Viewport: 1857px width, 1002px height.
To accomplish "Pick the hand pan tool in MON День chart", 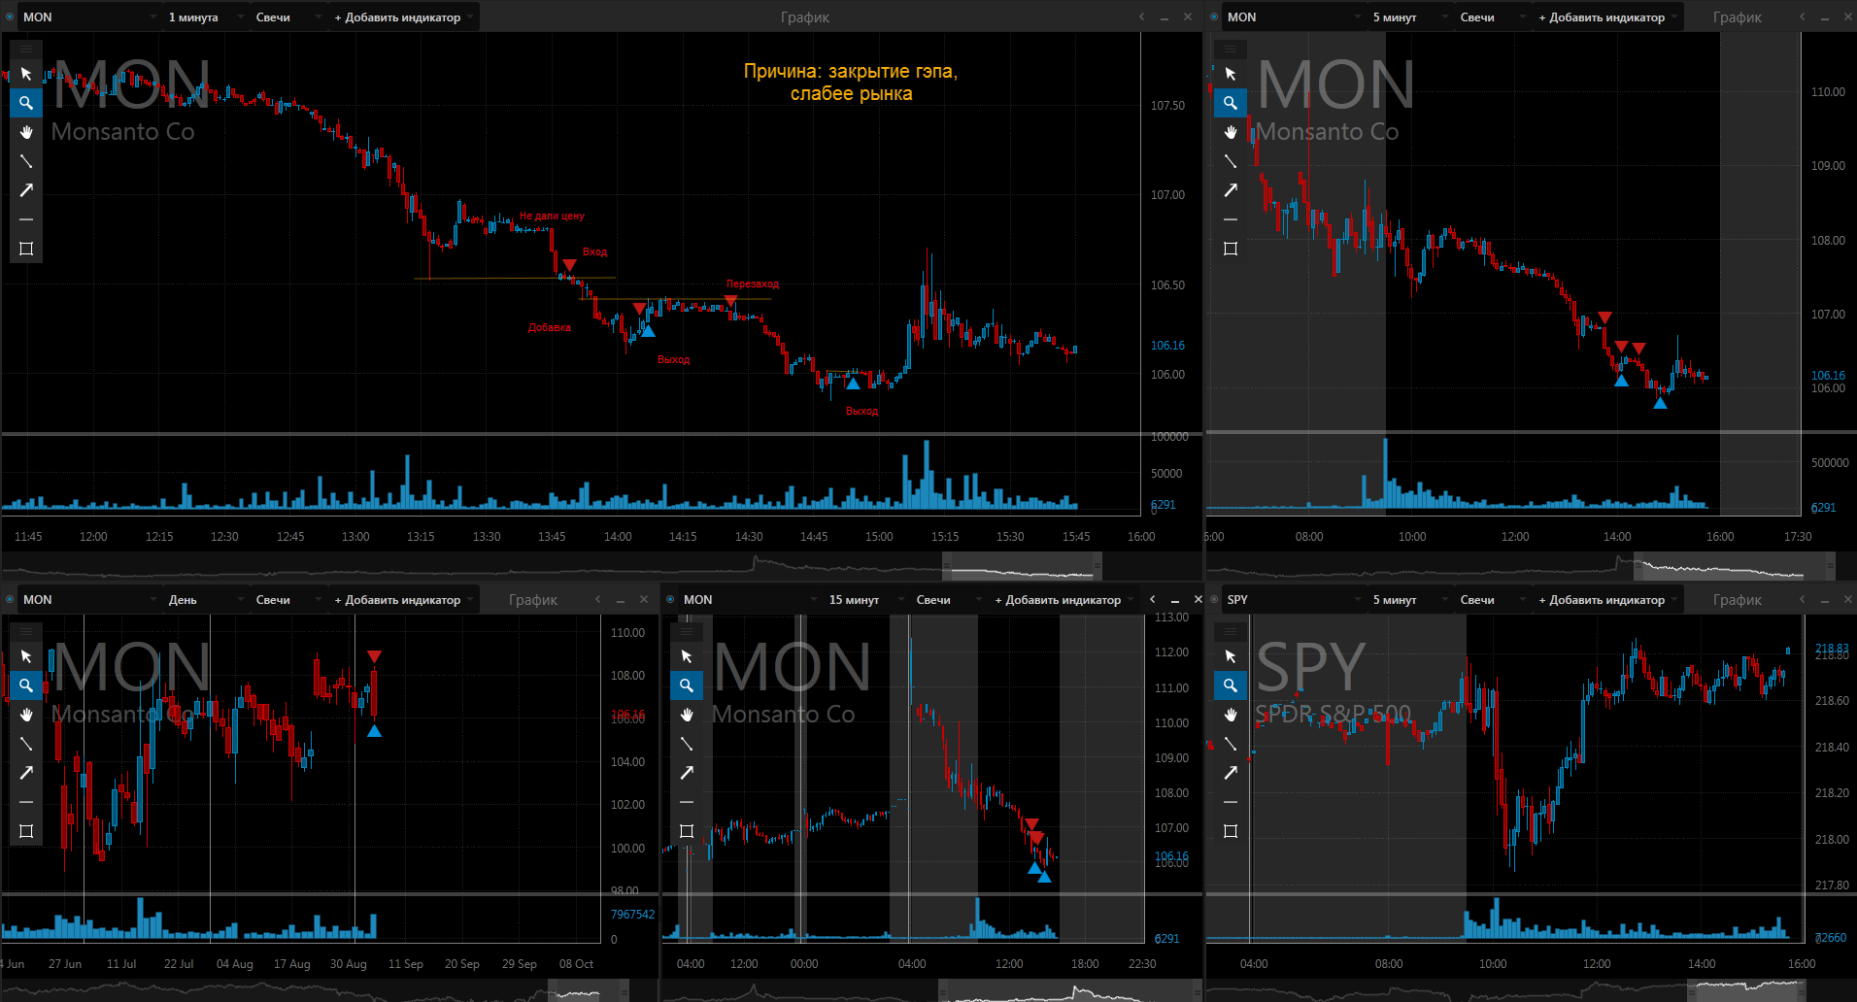I will [x=26, y=715].
